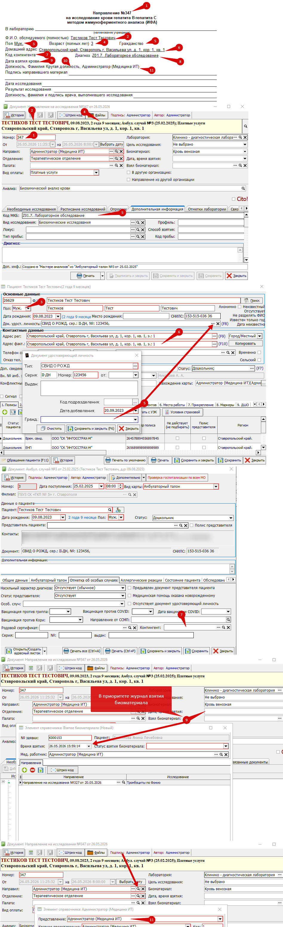This screenshot has width=283, height=927.
Task: Tick Предъявлен документ представителя пациента
Action: [x=129, y=588]
